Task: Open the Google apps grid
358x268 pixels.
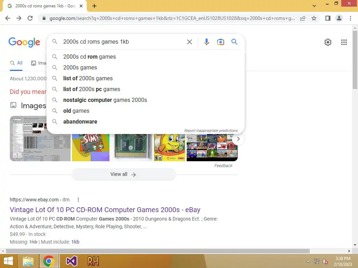Action: click(344, 42)
